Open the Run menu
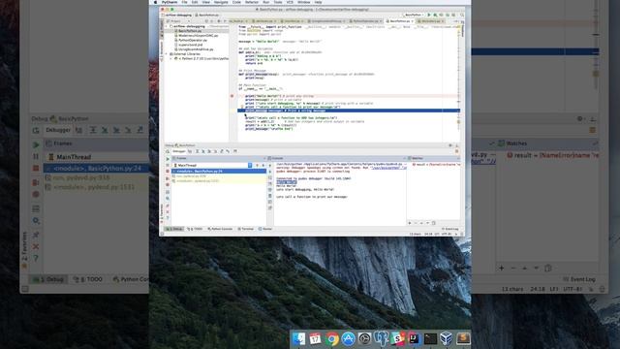The width and height of the screenshot is (620, 349). click(x=266, y=2)
